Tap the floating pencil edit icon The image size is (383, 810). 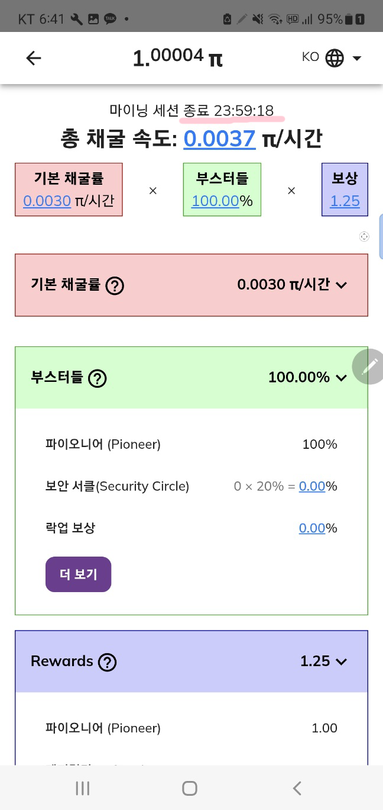(369, 367)
